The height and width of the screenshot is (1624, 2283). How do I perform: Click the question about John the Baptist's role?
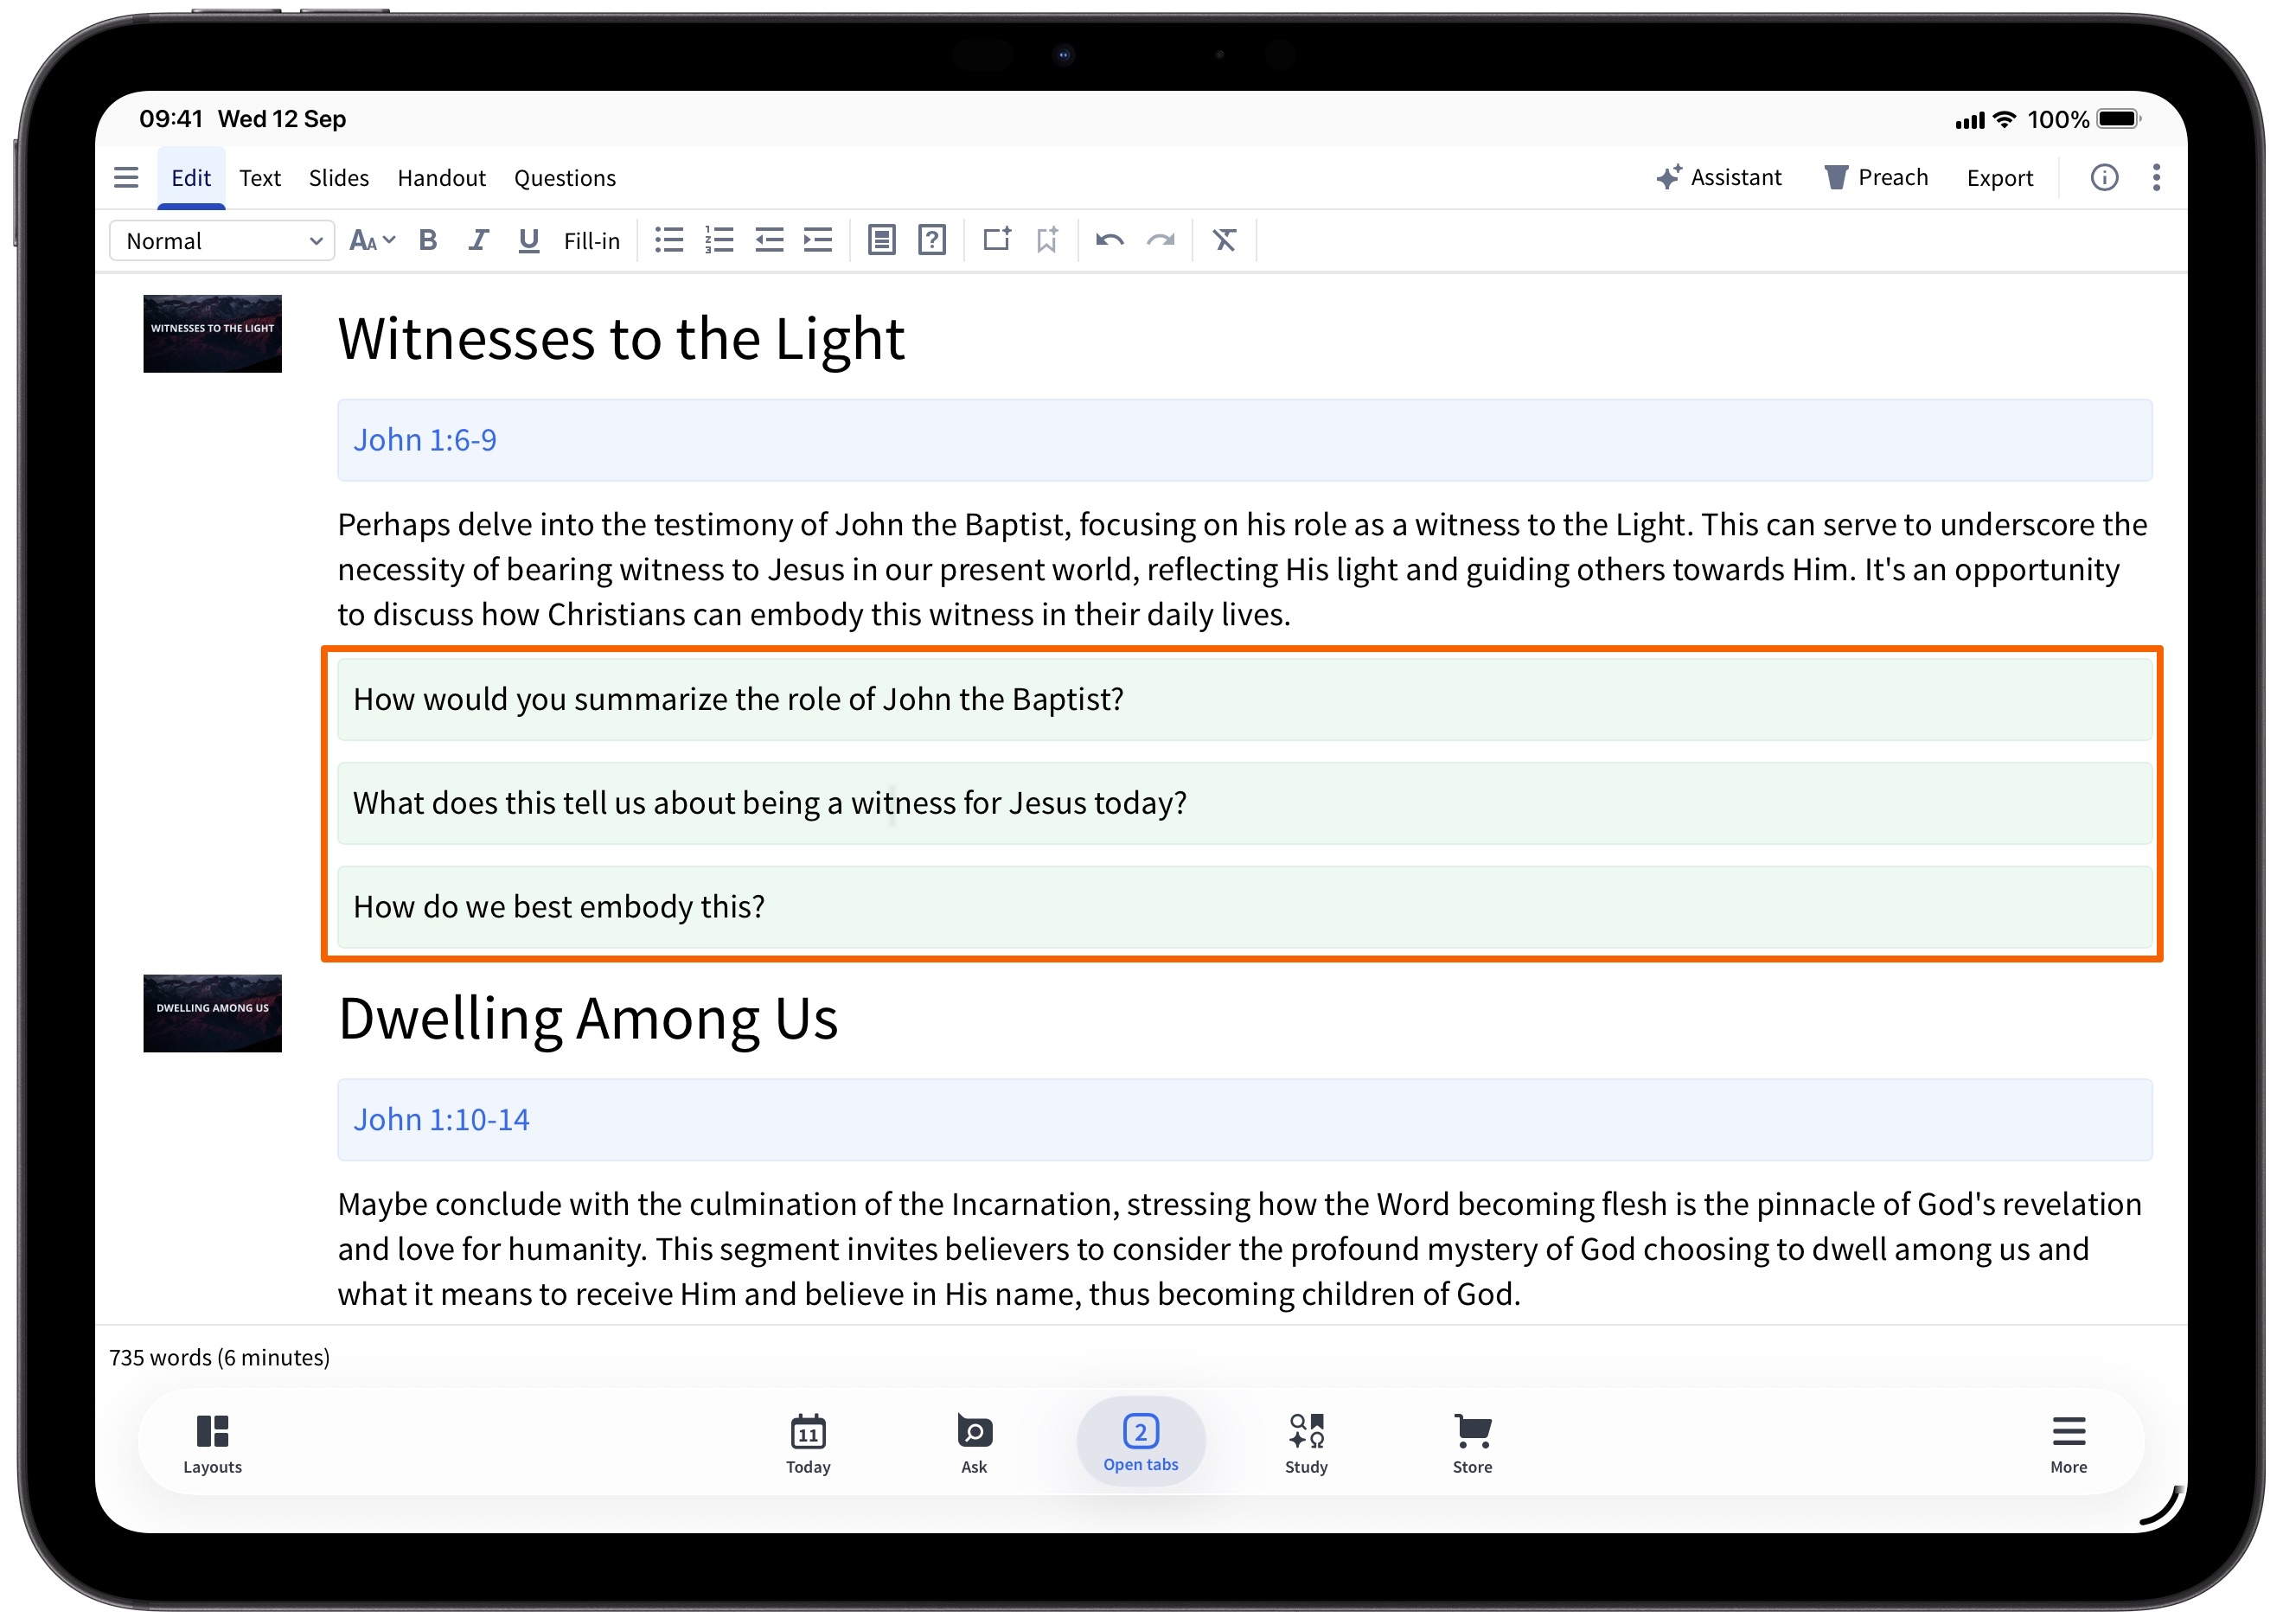tap(1244, 699)
